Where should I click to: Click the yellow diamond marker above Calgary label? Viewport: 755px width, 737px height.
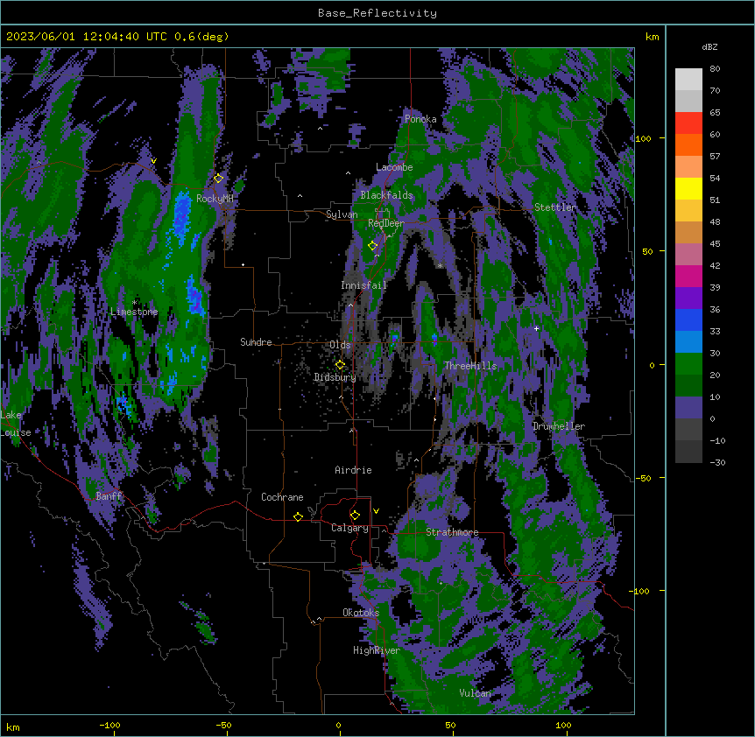pos(355,516)
